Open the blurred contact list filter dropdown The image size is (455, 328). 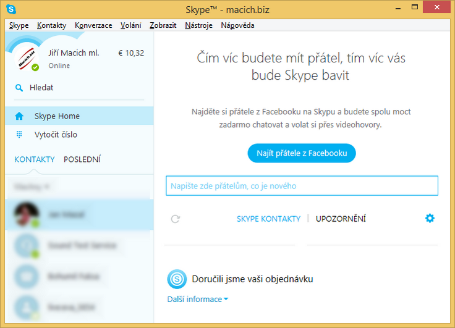coord(32,186)
